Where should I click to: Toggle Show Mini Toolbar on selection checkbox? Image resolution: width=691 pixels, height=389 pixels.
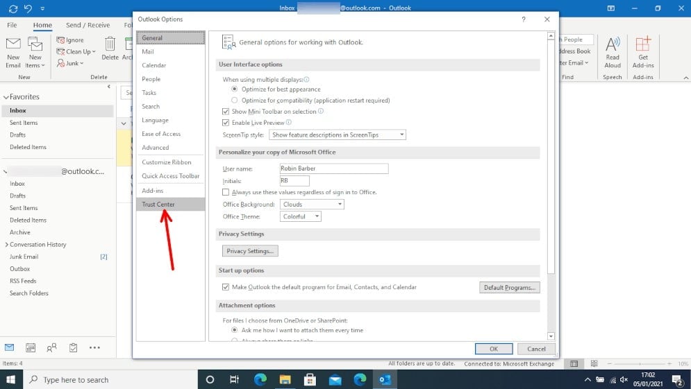tap(226, 112)
